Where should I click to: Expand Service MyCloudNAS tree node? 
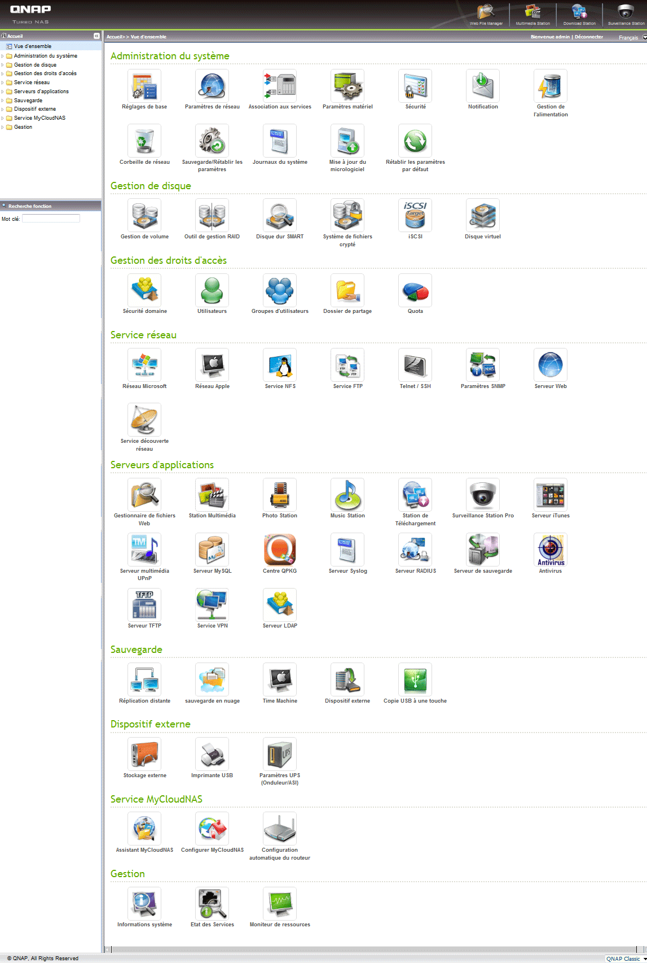pos(3,118)
